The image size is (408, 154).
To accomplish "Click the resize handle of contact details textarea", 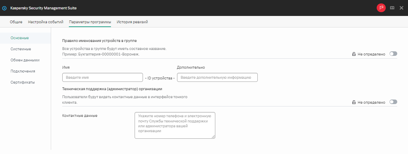I will click(214, 137).
